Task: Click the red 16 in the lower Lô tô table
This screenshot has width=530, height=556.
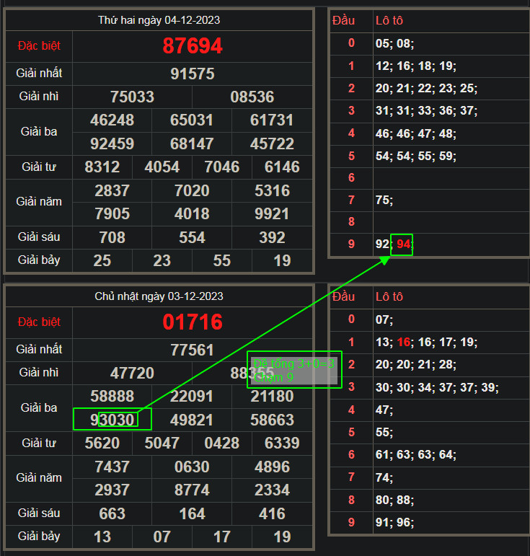Action: click(x=403, y=342)
